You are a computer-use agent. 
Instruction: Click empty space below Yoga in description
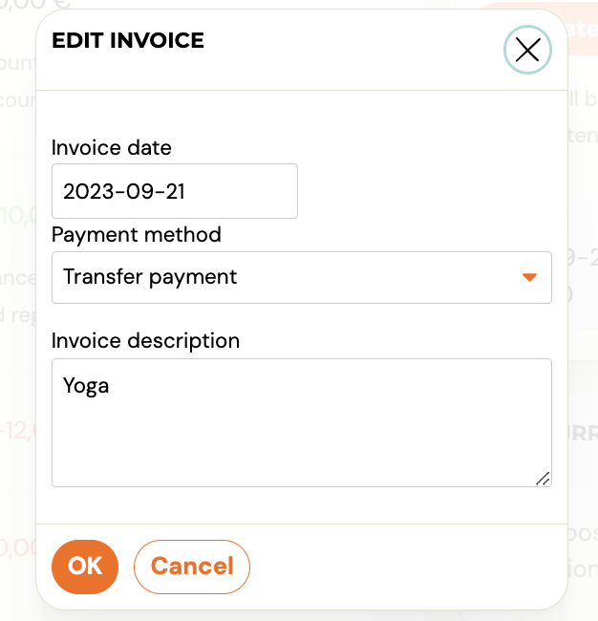click(301, 439)
